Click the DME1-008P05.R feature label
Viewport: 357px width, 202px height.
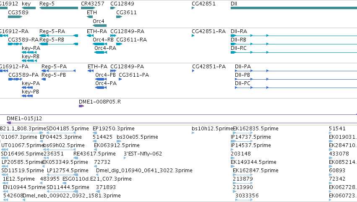point(100,102)
